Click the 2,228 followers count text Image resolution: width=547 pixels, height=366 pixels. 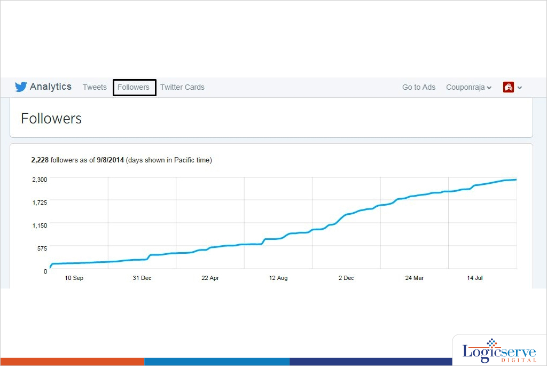point(40,160)
